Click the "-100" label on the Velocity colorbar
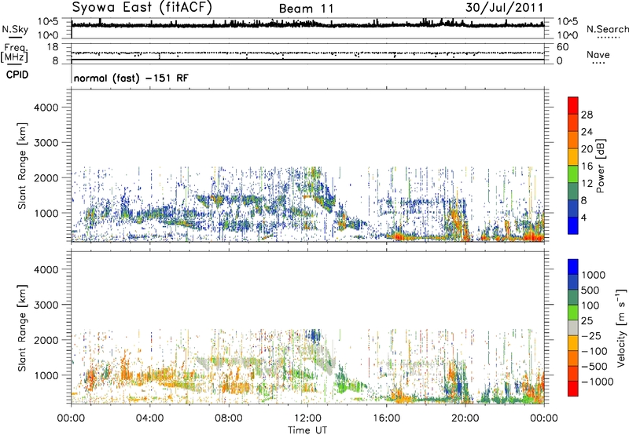The height and width of the screenshot is (435, 629). click(594, 351)
